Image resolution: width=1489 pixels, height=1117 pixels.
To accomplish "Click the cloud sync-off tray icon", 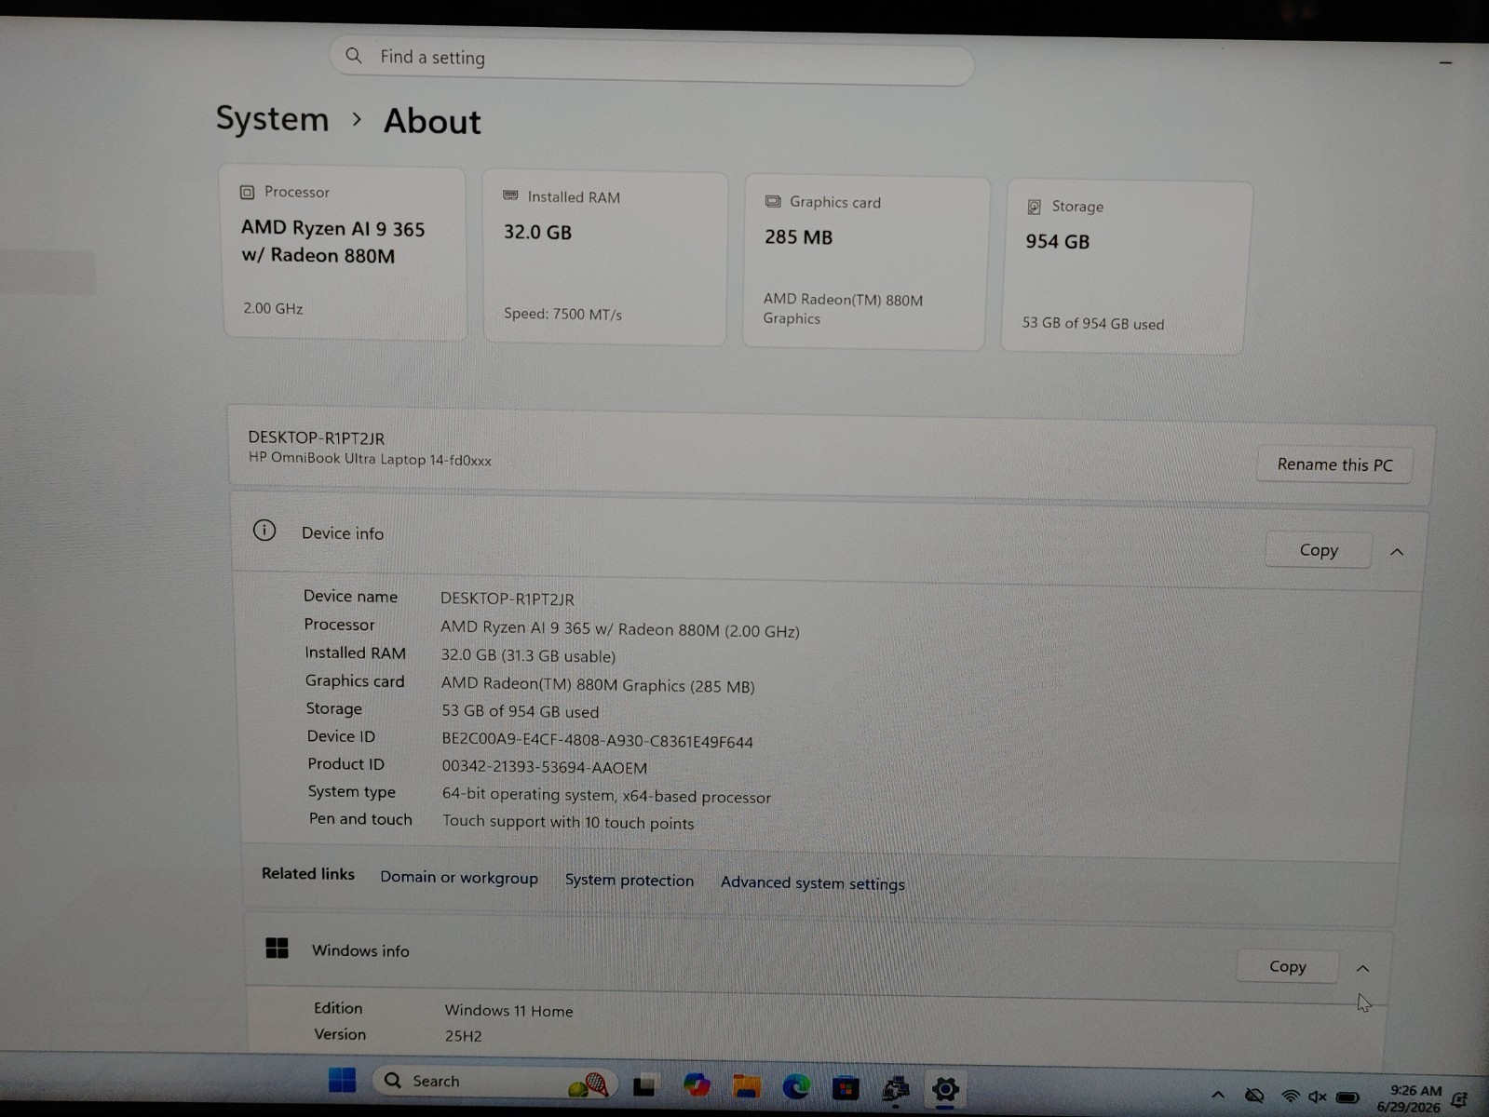I will 1254,1097.
